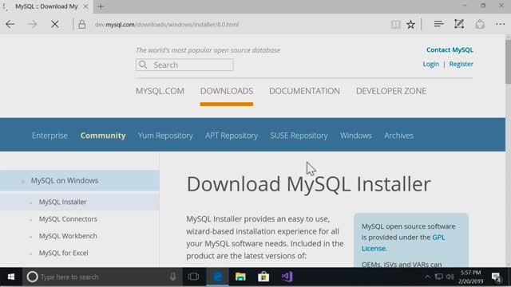Open Task View on the taskbar

click(193, 277)
